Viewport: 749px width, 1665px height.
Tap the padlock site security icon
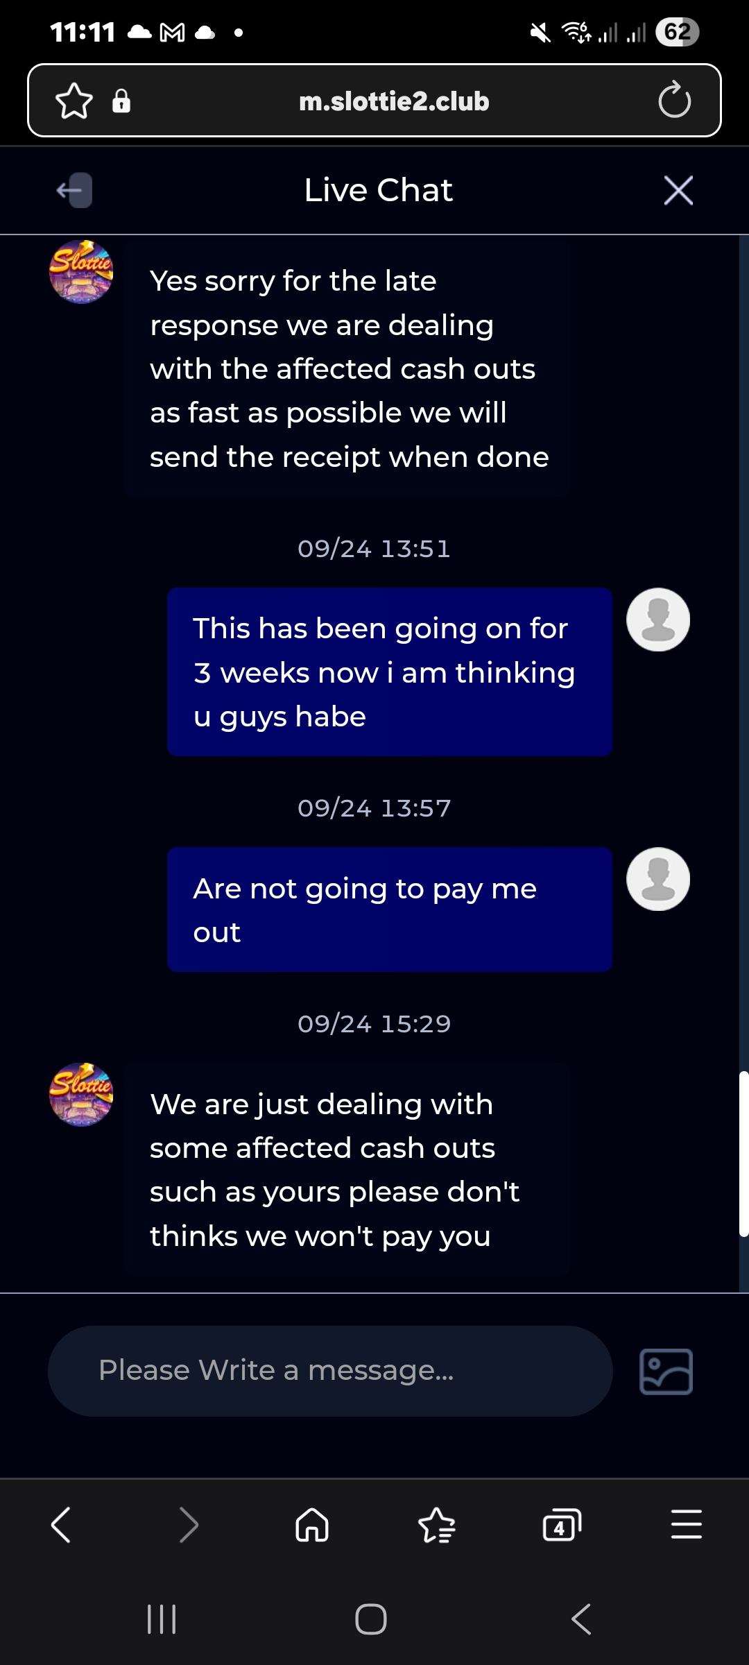coord(121,101)
